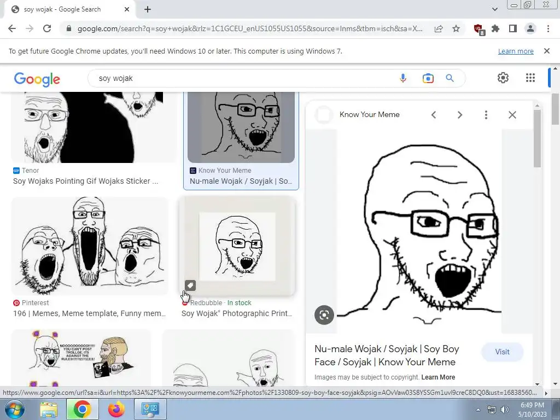Submit search with magnifier icon

450,78
